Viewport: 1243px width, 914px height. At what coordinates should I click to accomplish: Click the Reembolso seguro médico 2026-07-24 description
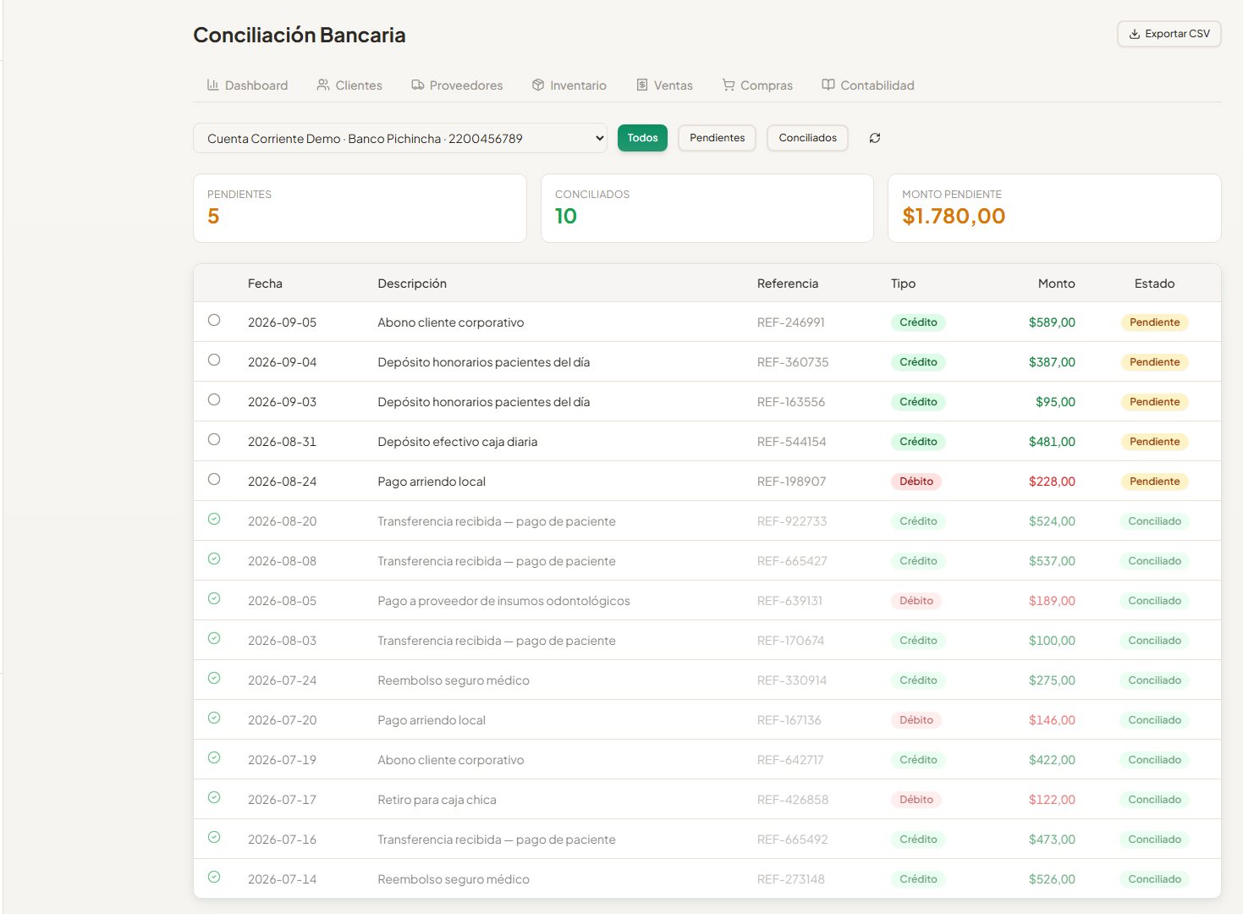click(454, 680)
